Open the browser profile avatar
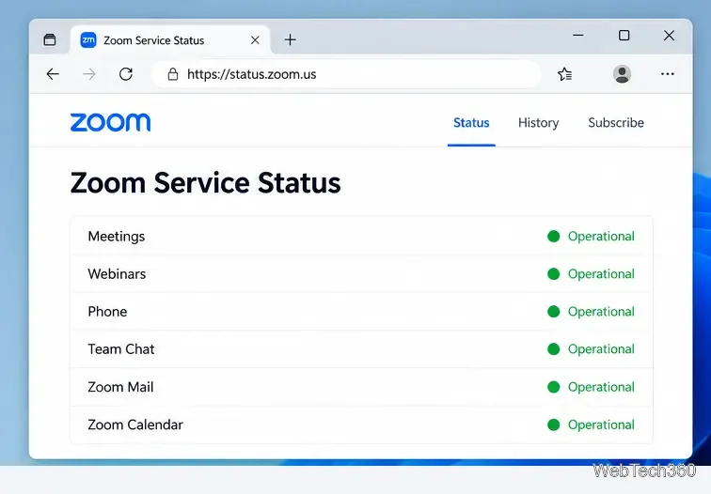711x494 pixels. click(622, 74)
